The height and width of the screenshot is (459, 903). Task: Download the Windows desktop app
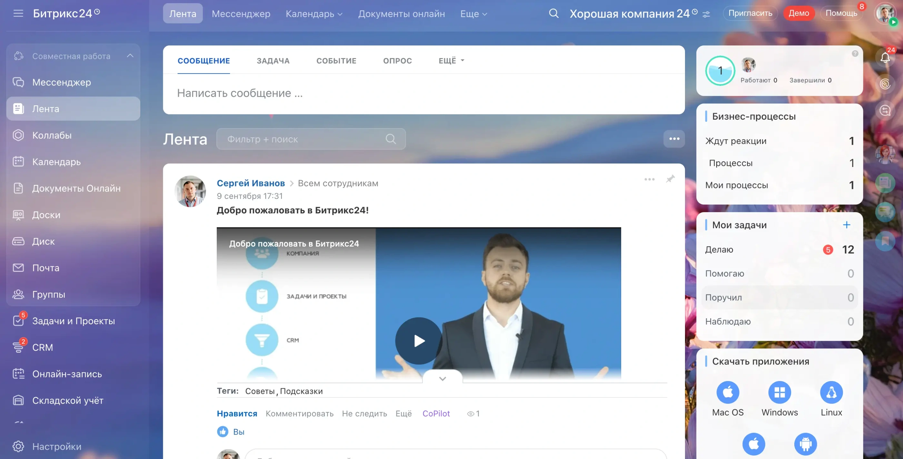tap(779, 392)
